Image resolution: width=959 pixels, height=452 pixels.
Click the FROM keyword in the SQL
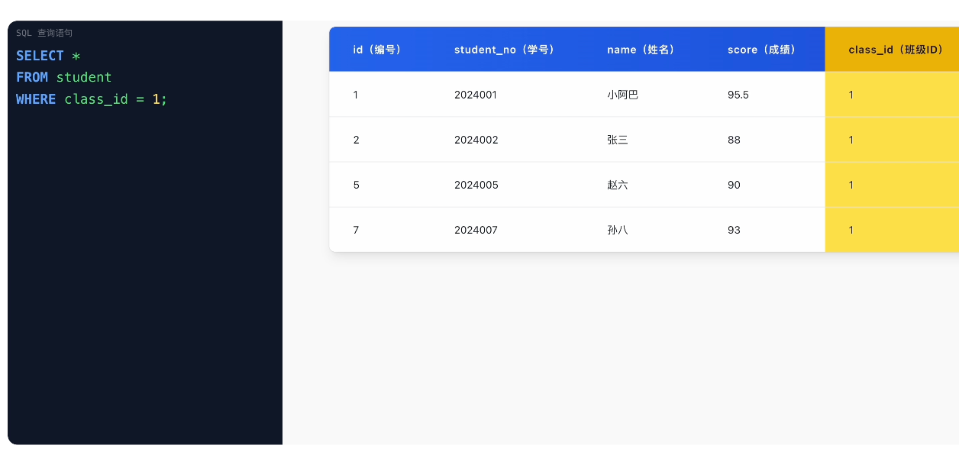(x=32, y=77)
